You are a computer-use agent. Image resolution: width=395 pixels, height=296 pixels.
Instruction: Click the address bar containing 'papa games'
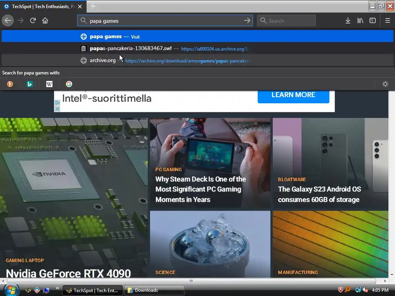point(165,21)
